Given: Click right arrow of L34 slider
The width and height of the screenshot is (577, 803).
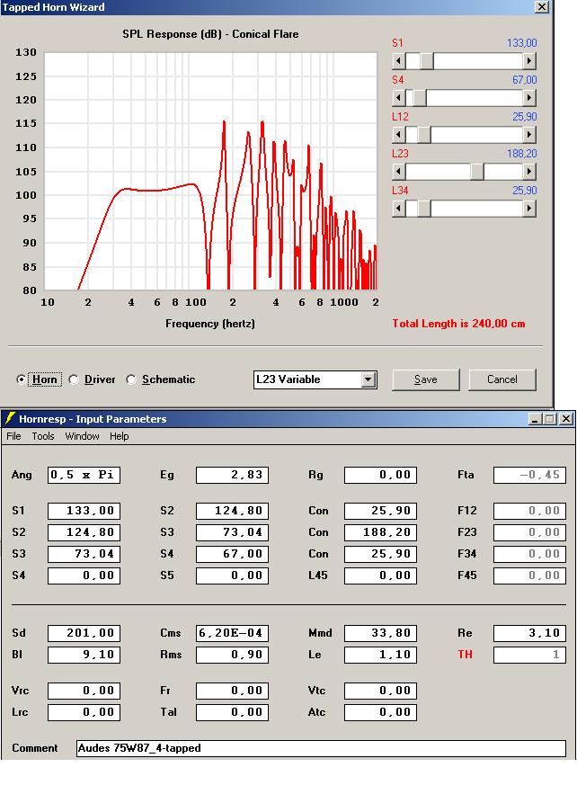Looking at the screenshot, I should tap(528, 209).
